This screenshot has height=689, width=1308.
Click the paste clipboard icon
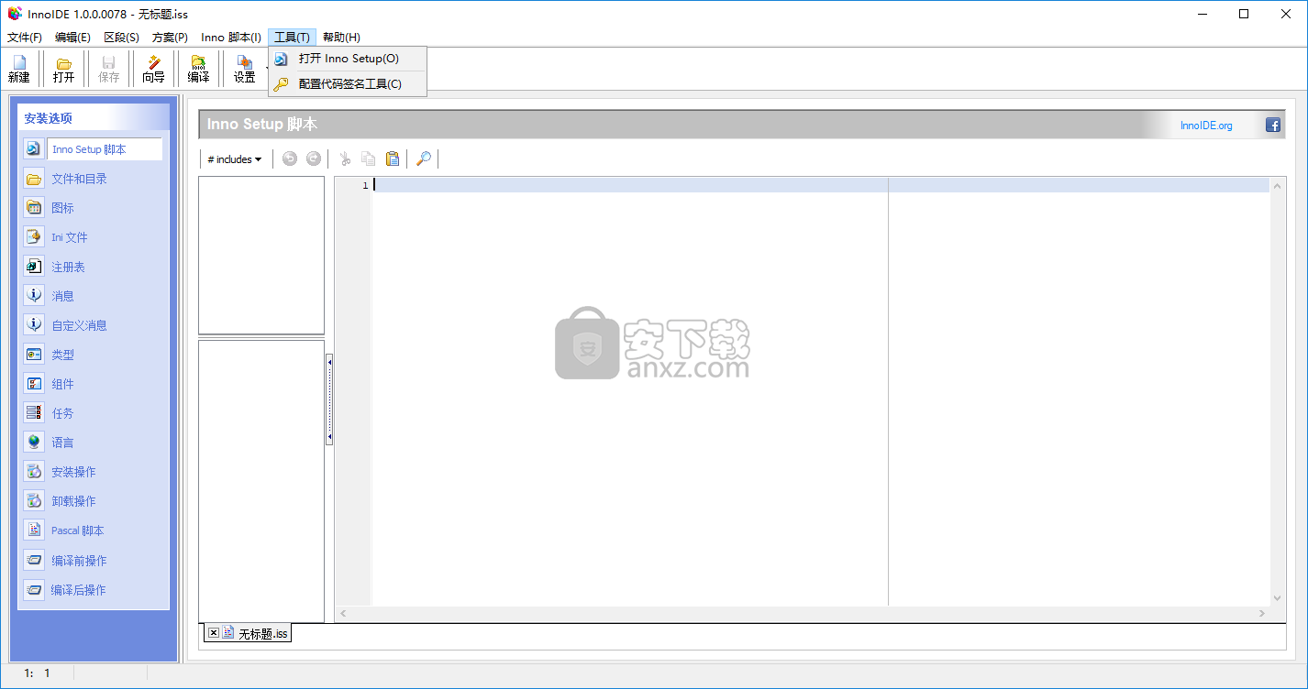[x=393, y=159]
